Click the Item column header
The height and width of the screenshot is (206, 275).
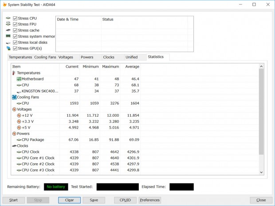point(35,67)
